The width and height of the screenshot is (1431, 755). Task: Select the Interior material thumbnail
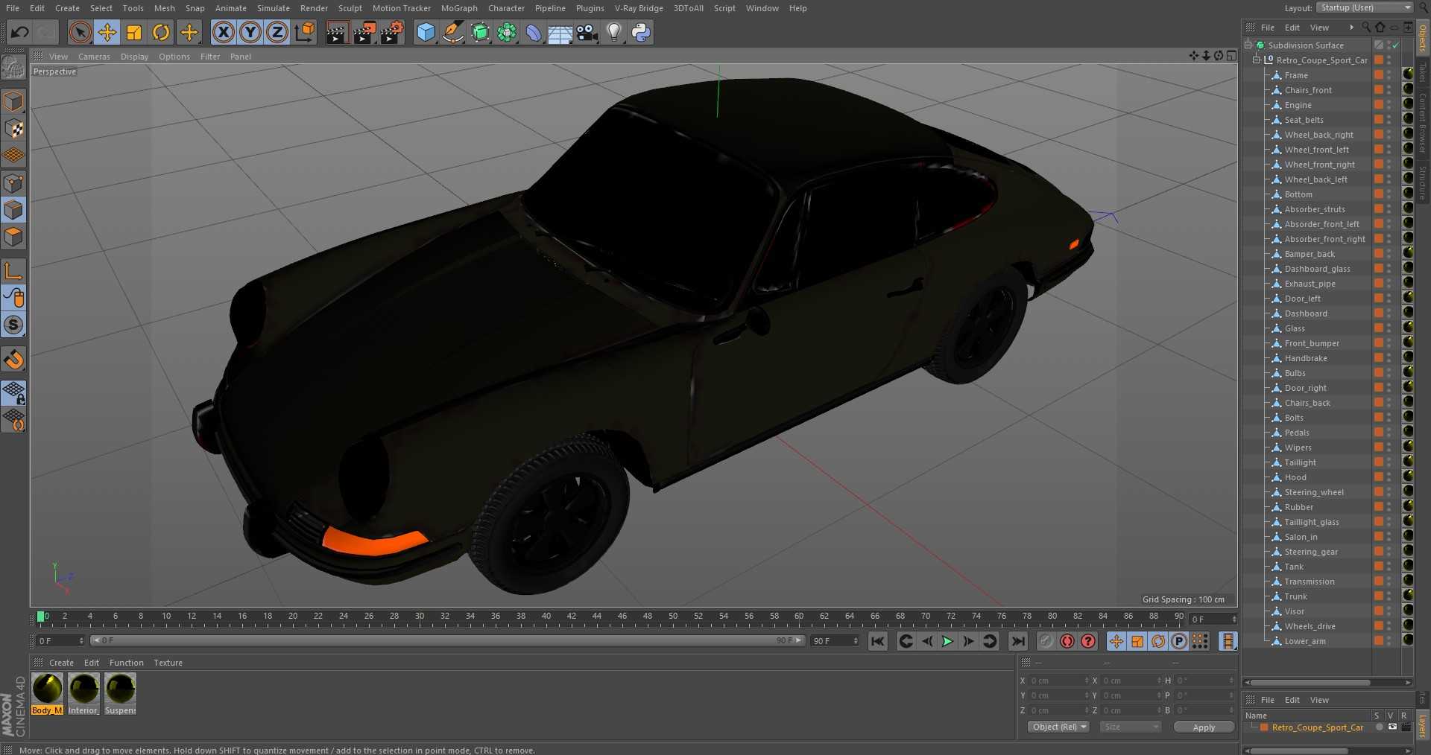(x=83, y=694)
